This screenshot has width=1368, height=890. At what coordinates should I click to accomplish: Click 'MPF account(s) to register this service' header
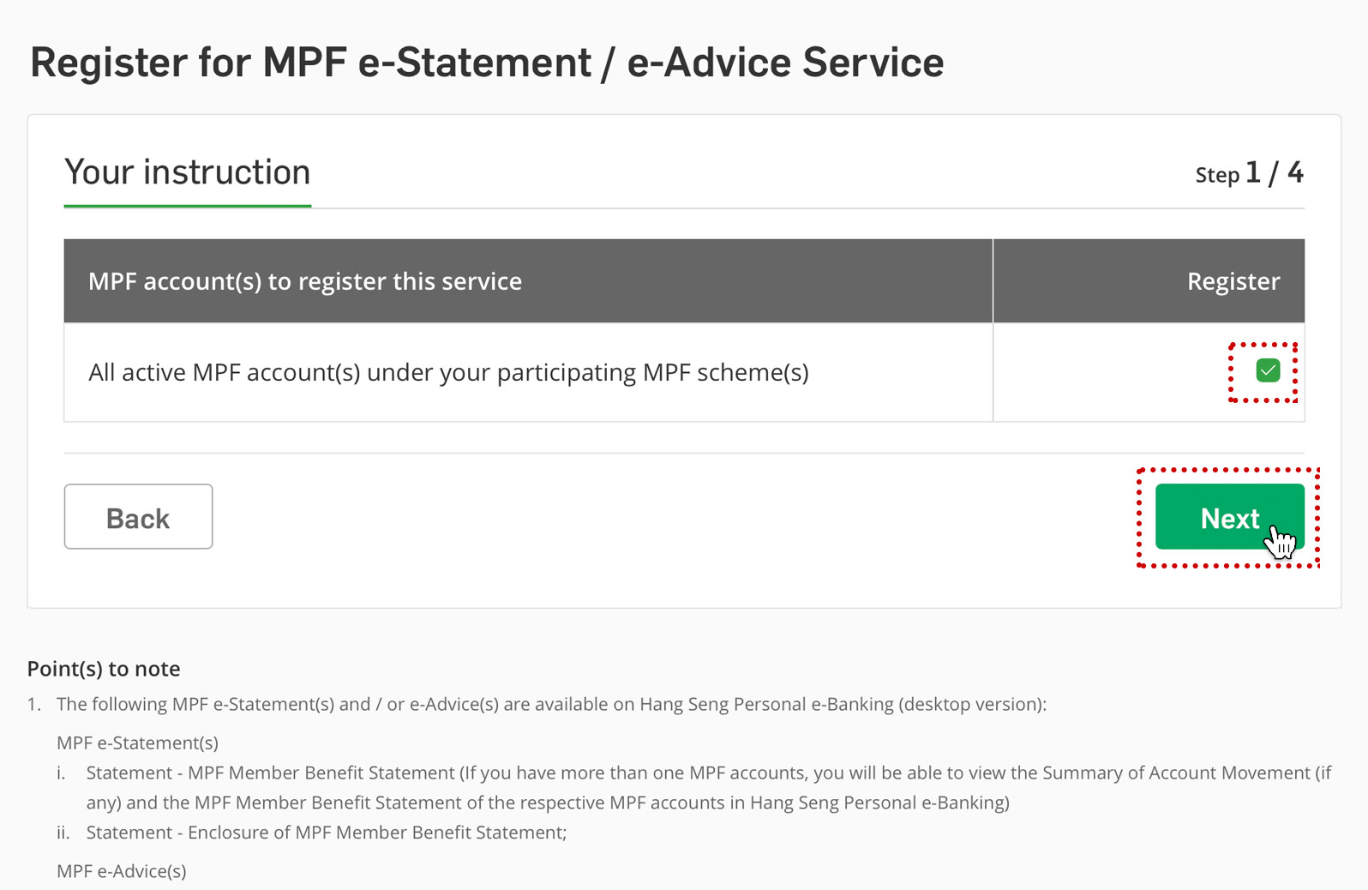point(305,281)
